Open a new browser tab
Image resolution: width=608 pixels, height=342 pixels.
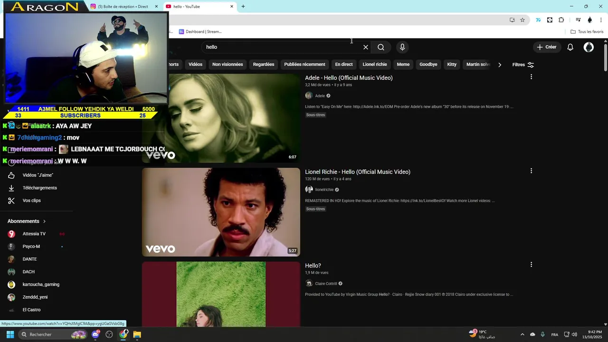pos(243,7)
